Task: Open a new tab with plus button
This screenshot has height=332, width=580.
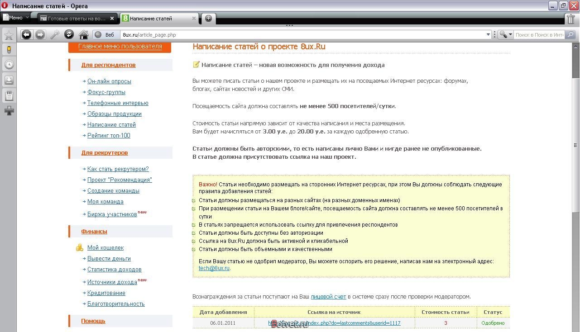Action: click(x=208, y=18)
